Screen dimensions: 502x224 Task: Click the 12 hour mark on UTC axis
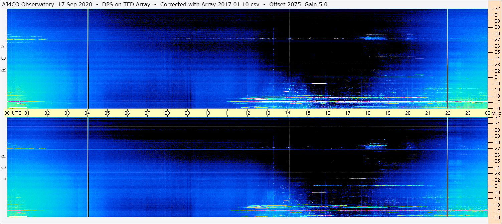tap(247, 113)
